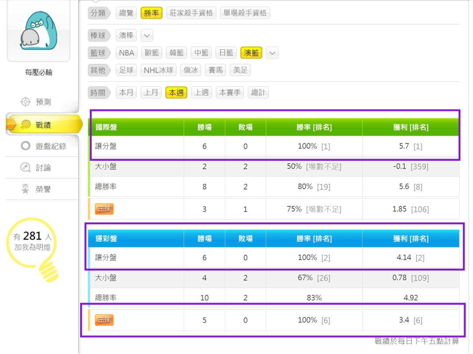The width and height of the screenshot is (473, 354).
Task: Select the 澳籃 league filter
Action: [251, 53]
